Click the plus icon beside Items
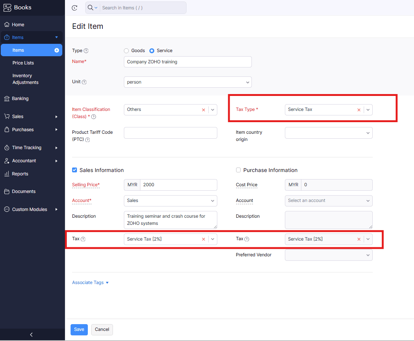 [x=57, y=50]
